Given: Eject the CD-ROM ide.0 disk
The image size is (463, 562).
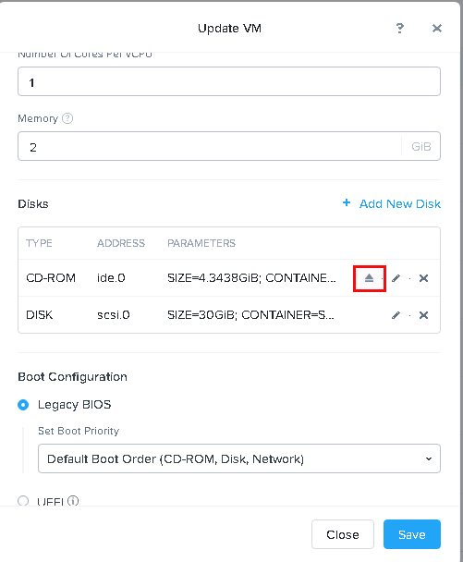Looking at the screenshot, I should click(x=369, y=278).
